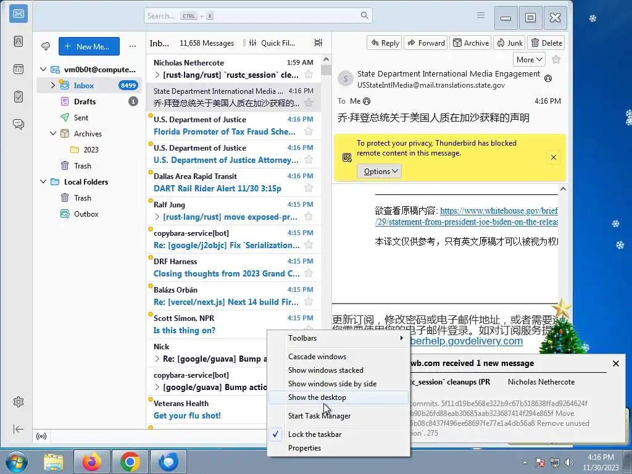Click Thunderbird taskbar icon
The width and height of the screenshot is (632, 474).
click(168, 462)
